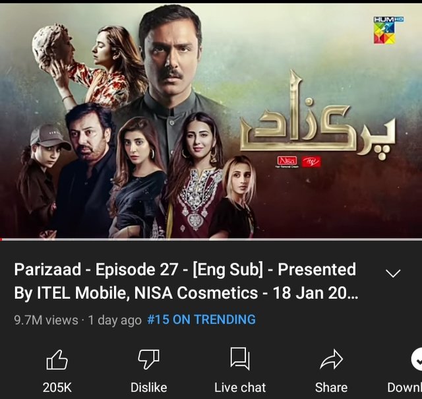The height and width of the screenshot is (399, 422).
Task: Click the red itel sponsor logo
Action: point(311,162)
